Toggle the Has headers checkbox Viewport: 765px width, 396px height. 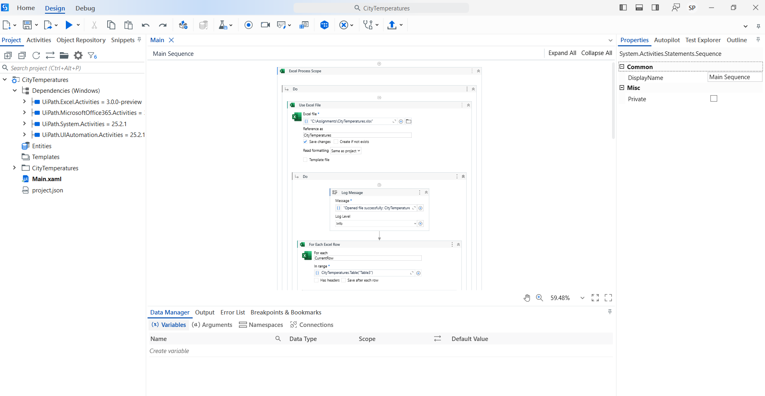[316, 280]
